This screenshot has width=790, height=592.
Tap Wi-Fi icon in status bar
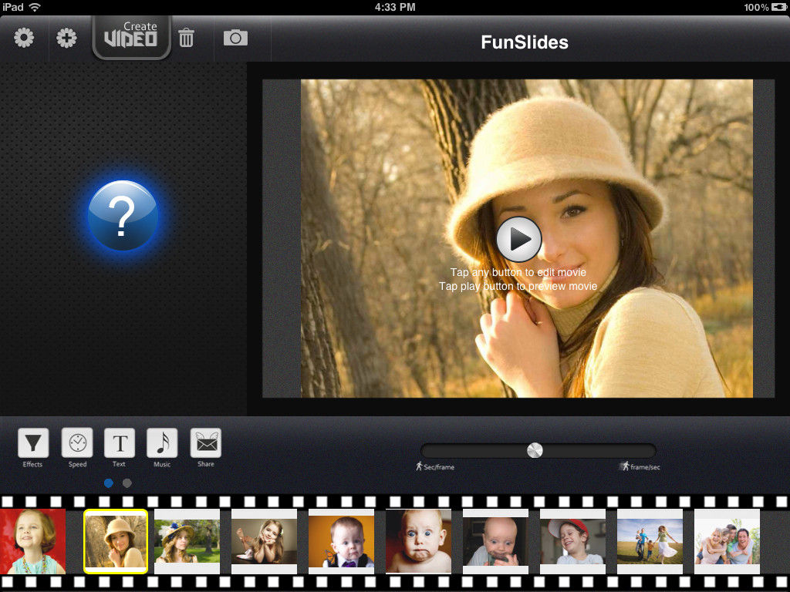coord(35,7)
